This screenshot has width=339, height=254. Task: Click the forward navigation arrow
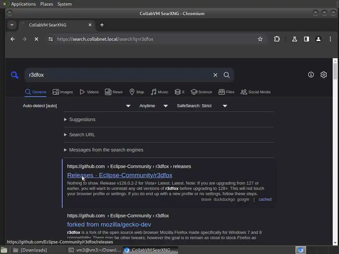pos(24,39)
